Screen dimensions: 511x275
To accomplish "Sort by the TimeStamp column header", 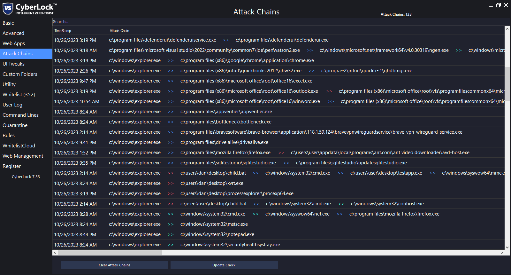I will pyautogui.click(x=63, y=31).
